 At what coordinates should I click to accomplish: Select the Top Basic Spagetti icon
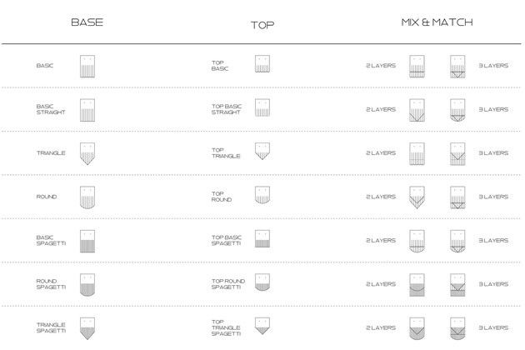click(262, 238)
